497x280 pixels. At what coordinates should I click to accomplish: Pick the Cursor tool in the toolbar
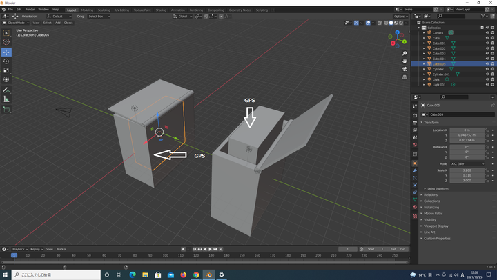pyautogui.click(x=7, y=42)
